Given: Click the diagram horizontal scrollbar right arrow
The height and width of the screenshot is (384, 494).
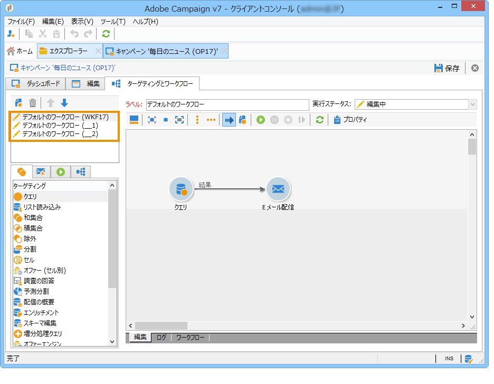Looking at the screenshot, I should point(463,326).
